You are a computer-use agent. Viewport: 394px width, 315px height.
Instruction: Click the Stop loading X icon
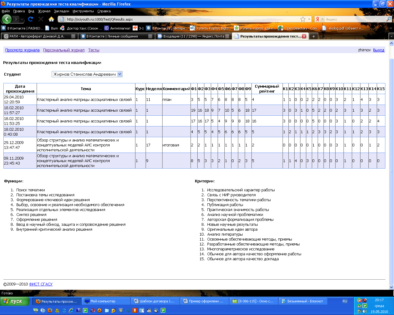(41, 19)
